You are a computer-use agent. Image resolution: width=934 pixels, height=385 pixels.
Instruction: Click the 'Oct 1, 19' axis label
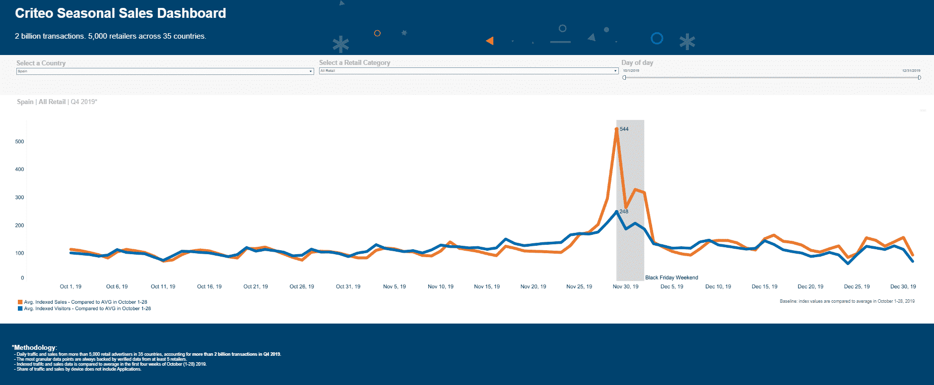pos(70,286)
